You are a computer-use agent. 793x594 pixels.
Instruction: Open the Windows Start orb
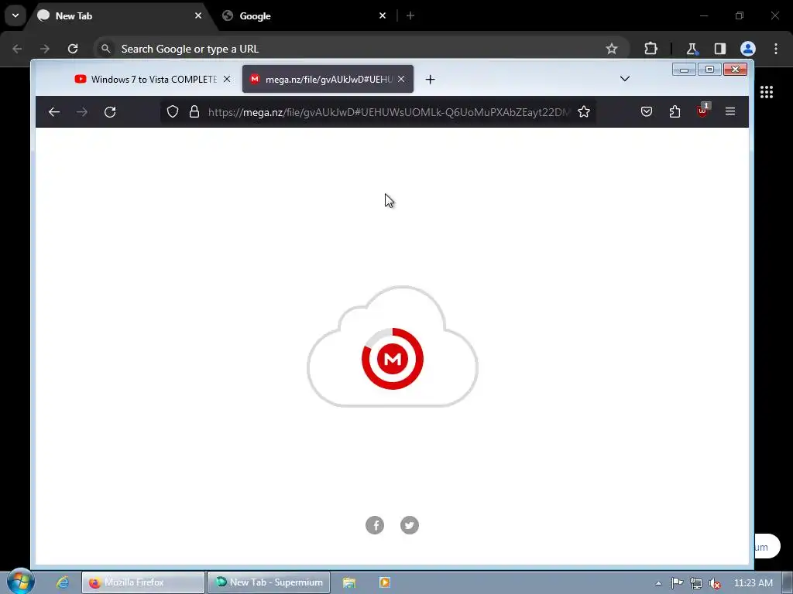[21, 582]
